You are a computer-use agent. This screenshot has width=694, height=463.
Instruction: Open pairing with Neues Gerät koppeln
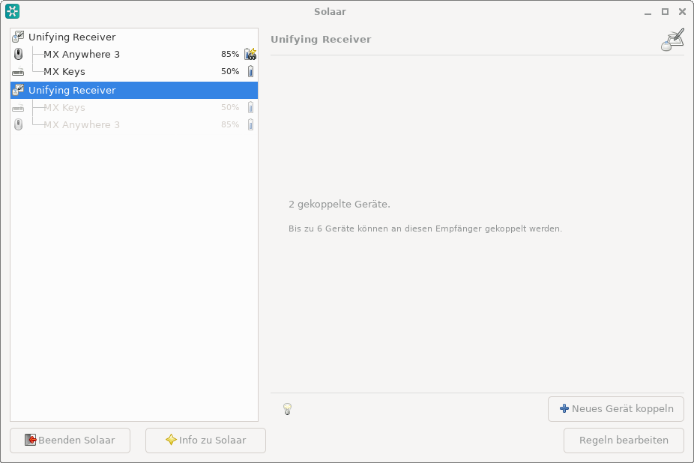tap(615, 409)
